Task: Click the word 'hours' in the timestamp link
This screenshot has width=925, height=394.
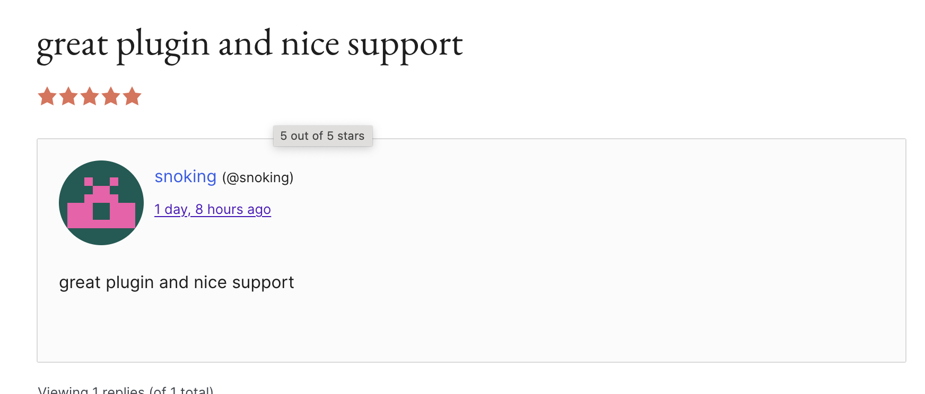Action: coord(225,210)
